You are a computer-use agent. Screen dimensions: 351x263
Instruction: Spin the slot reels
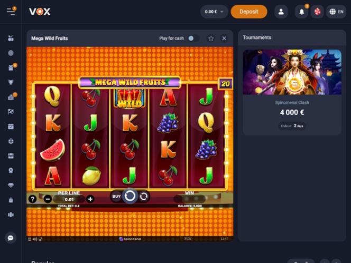(x=130, y=196)
